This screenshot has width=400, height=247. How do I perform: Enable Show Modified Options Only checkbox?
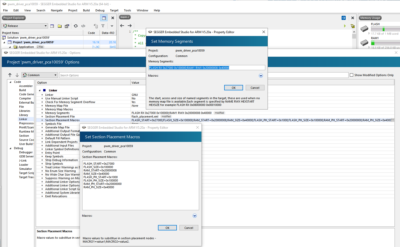(x=351, y=75)
